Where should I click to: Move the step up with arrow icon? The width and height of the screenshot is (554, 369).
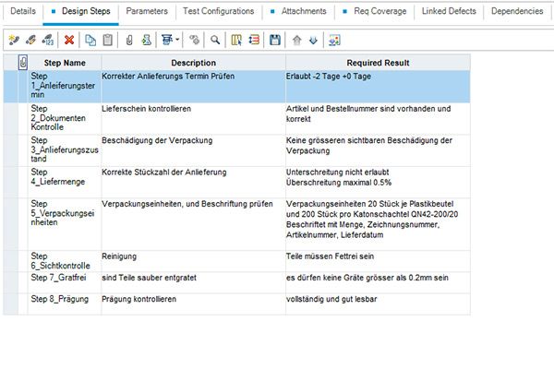296,40
